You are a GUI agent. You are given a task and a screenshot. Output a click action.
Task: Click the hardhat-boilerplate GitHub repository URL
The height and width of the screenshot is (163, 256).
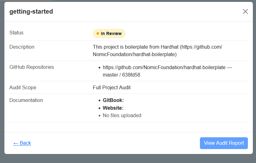pyautogui.click(x=164, y=67)
